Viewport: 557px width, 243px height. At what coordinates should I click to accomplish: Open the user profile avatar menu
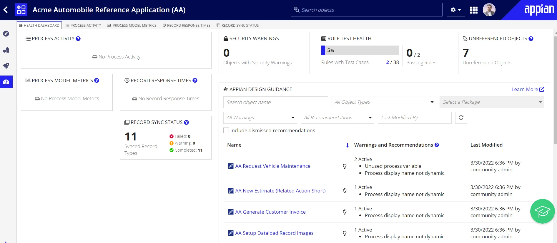point(489,10)
